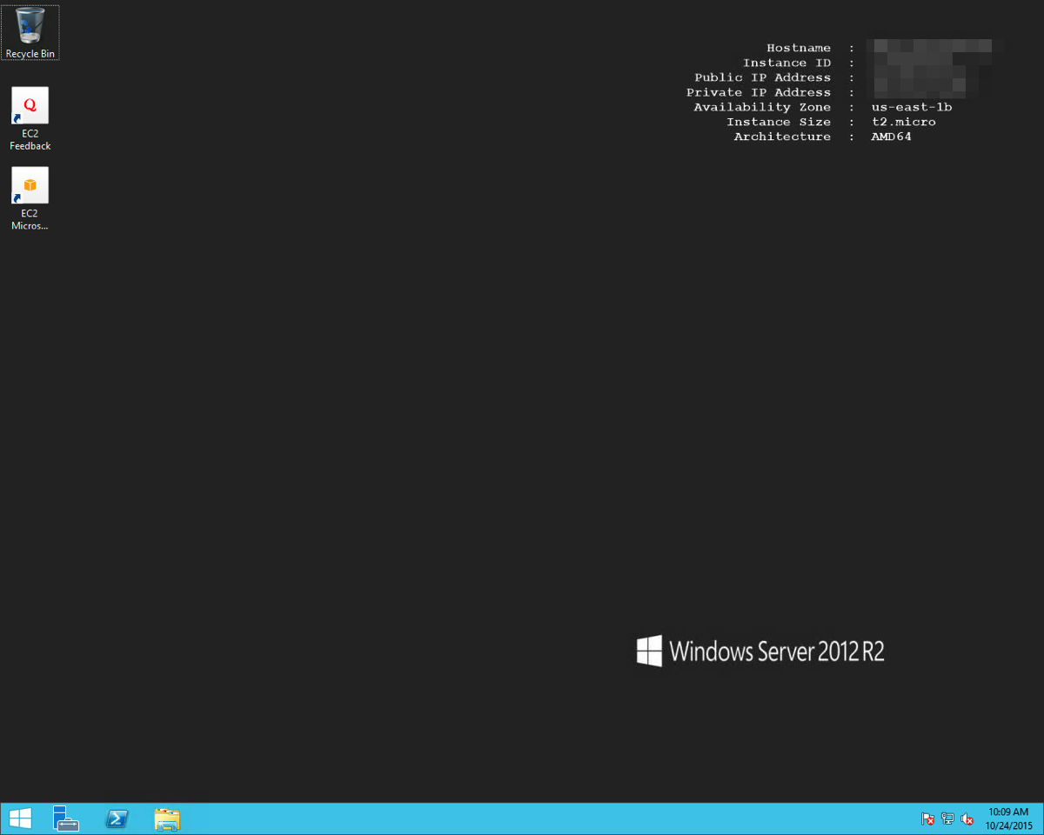Image resolution: width=1044 pixels, height=835 pixels.
Task: Select the EC2 Feedback label text
Action: click(30, 140)
